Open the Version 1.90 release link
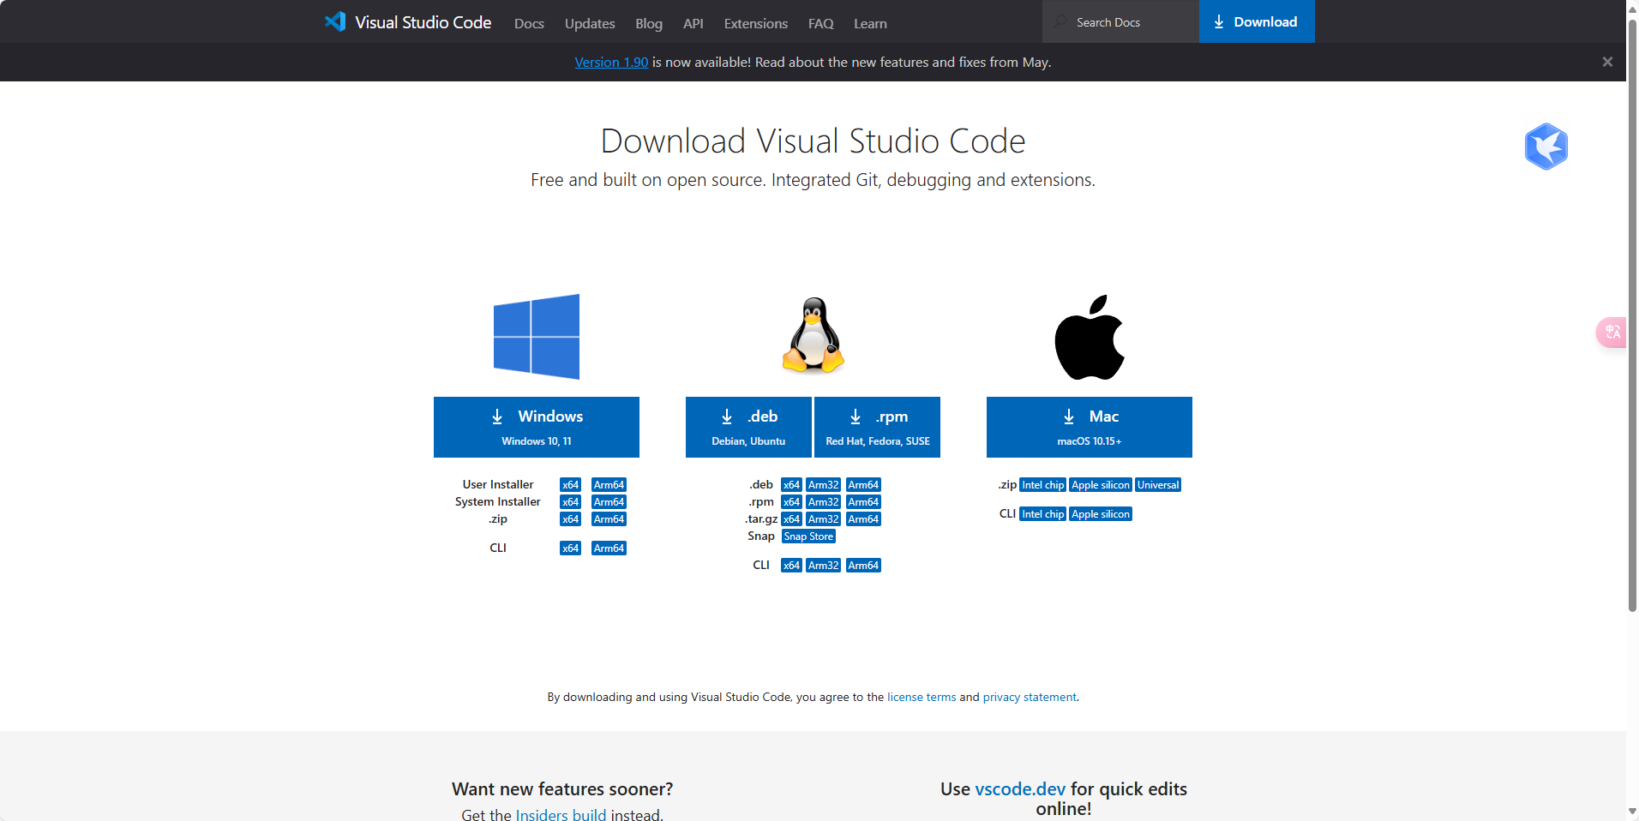Image resolution: width=1639 pixels, height=821 pixels. [x=611, y=62]
